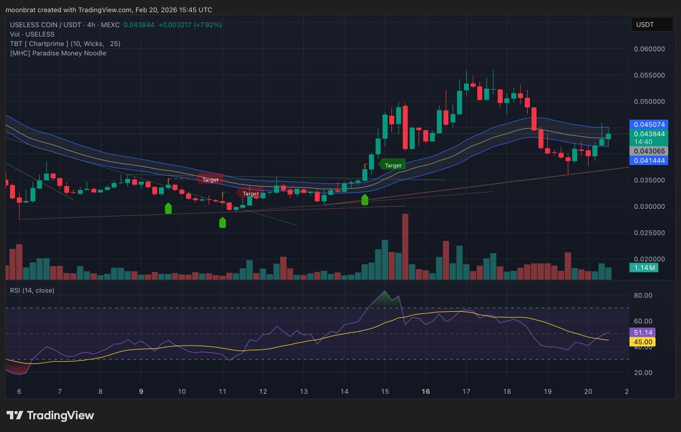Click the green up-arrow marker between dates 9 and 10
The image size is (681, 432).
pyautogui.click(x=168, y=208)
